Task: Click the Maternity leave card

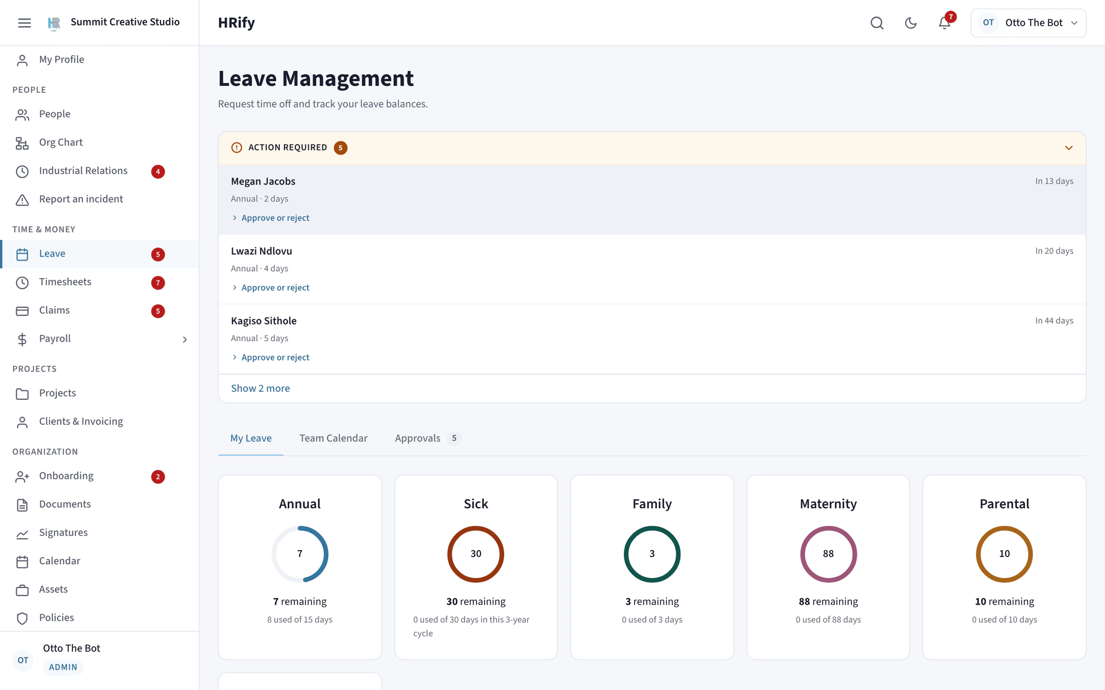Action: click(x=828, y=567)
